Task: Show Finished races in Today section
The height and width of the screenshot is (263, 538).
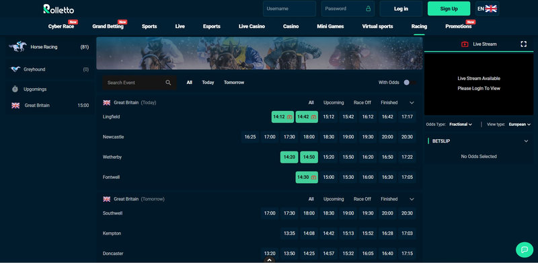Action: pos(389,103)
